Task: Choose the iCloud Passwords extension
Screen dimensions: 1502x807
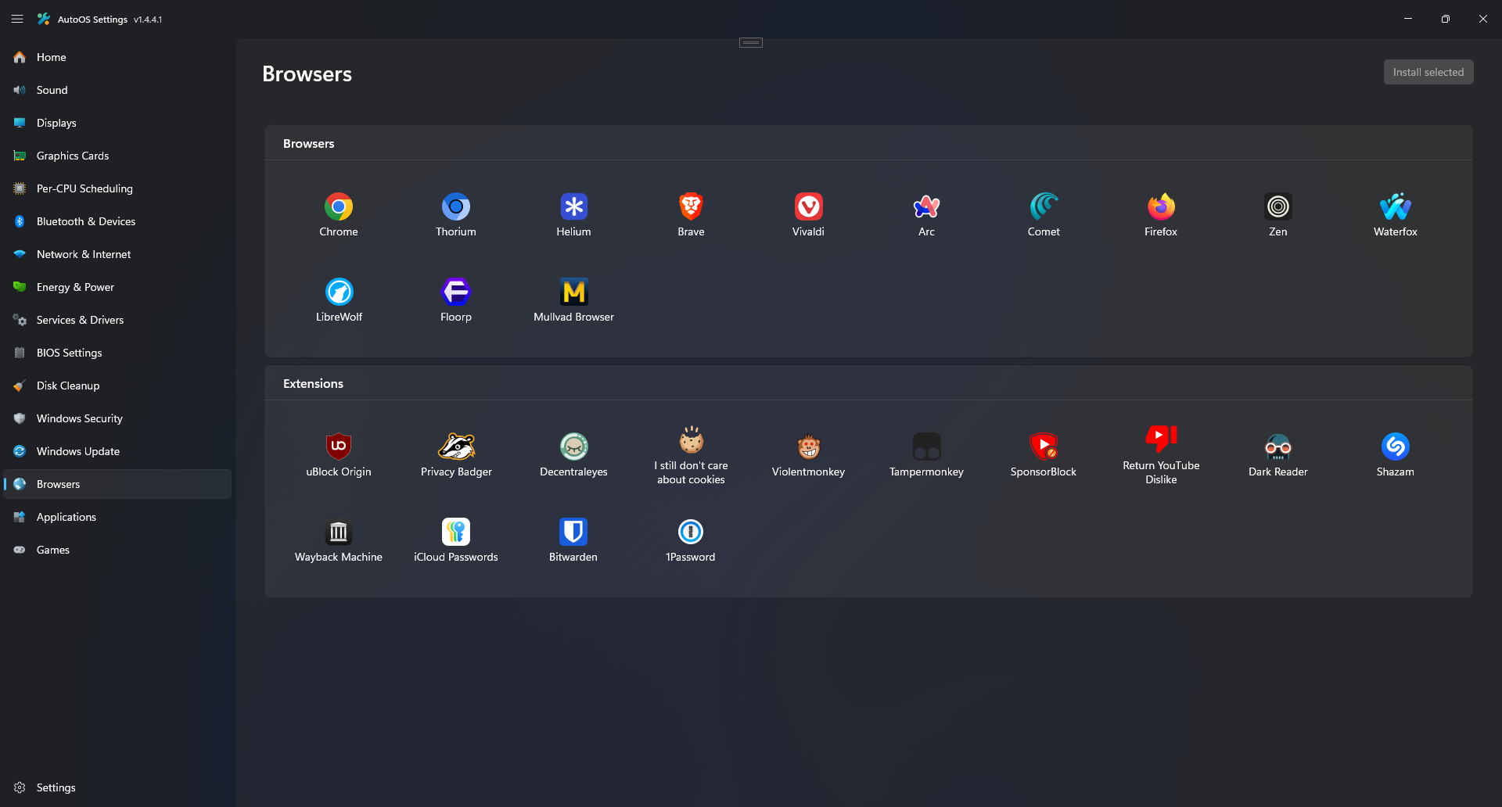Action: [x=456, y=540]
